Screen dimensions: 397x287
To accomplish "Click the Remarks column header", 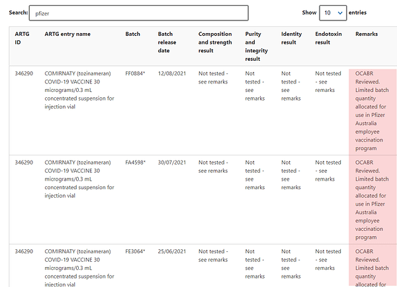I will coord(367,34).
